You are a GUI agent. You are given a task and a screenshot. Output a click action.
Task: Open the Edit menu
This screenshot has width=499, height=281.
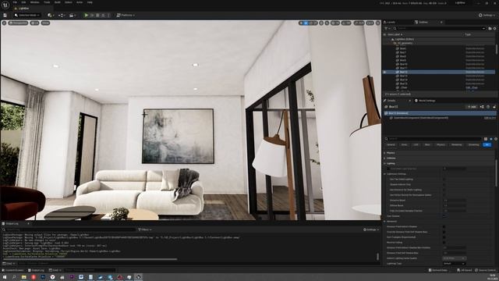click(23, 2)
